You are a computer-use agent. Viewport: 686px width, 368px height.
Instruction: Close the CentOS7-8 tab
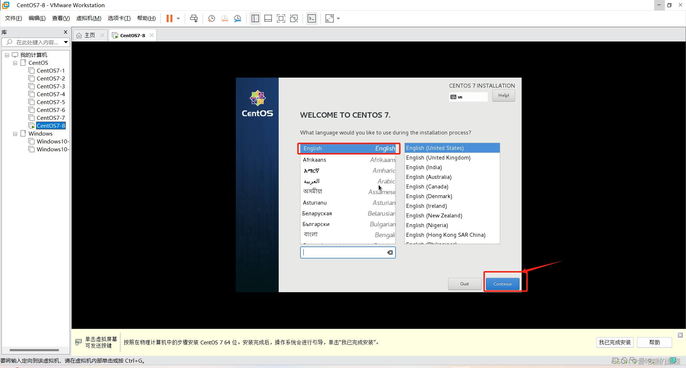point(152,35)
